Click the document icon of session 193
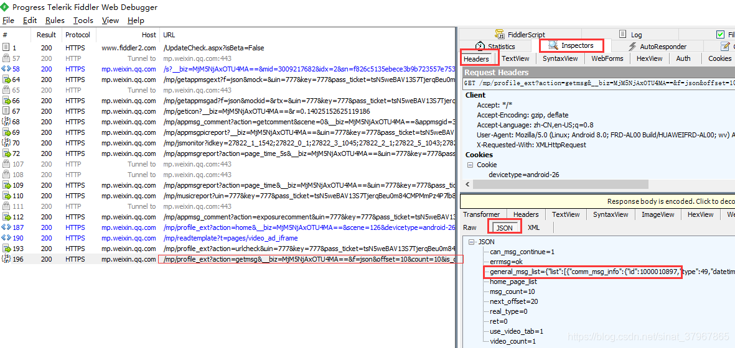Screen dimensions: 735x348 click(6, 249)
